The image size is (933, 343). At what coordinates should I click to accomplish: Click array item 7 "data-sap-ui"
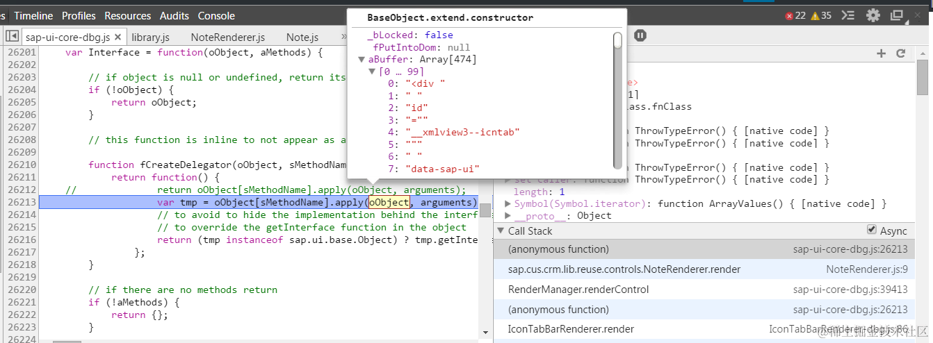pos(434,169)
